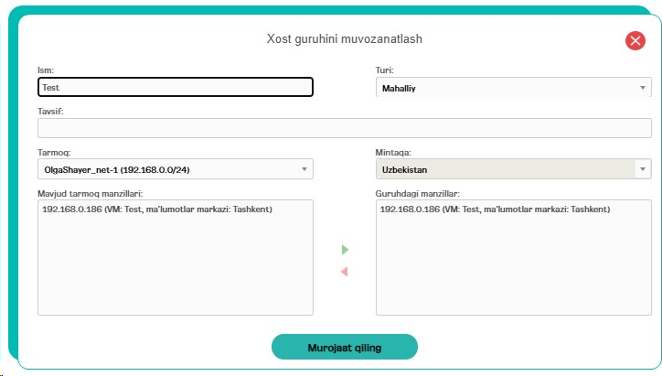Click the Xost guruhini muvozanatlash title
This screenshot has width=662, height=376.
[x=344, y=38]
